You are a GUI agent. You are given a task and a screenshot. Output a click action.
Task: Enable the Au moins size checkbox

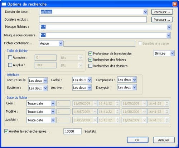[10, 57]
